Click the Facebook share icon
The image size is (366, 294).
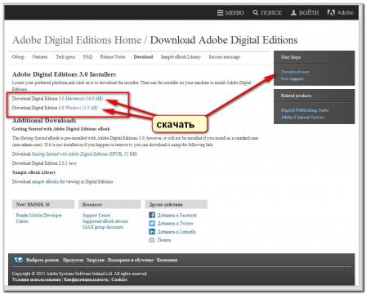click(x=152, y=215)
